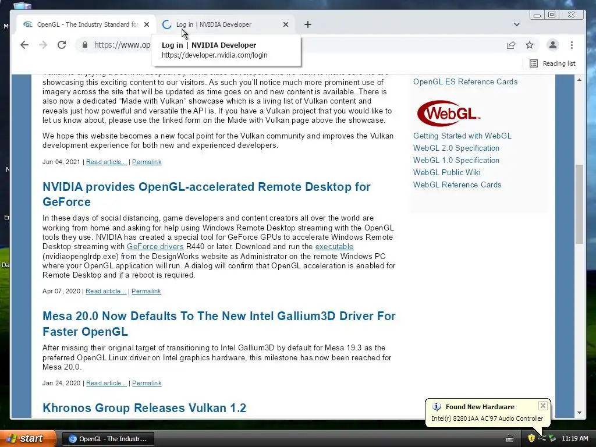This screenshot has width=596, height=447.
Task: Open OpenGL ES Reference Cards link
Action: [x=465, y=81]
